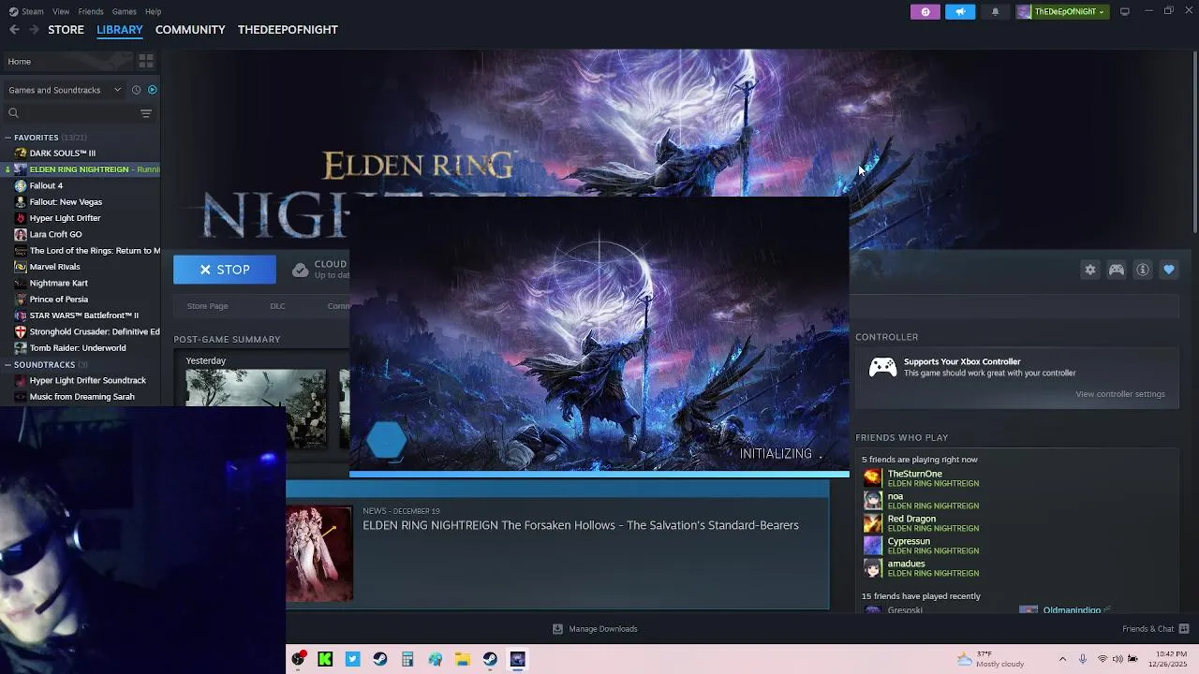
Task: Toggle ready-to-play filter icon
Action: pyautogui.click(x=152, y=90)
